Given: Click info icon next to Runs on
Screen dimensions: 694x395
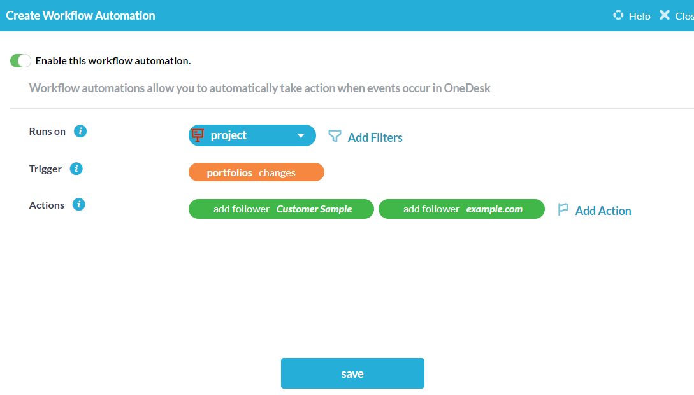Looking at the screenshot, I should pos(80,132).
